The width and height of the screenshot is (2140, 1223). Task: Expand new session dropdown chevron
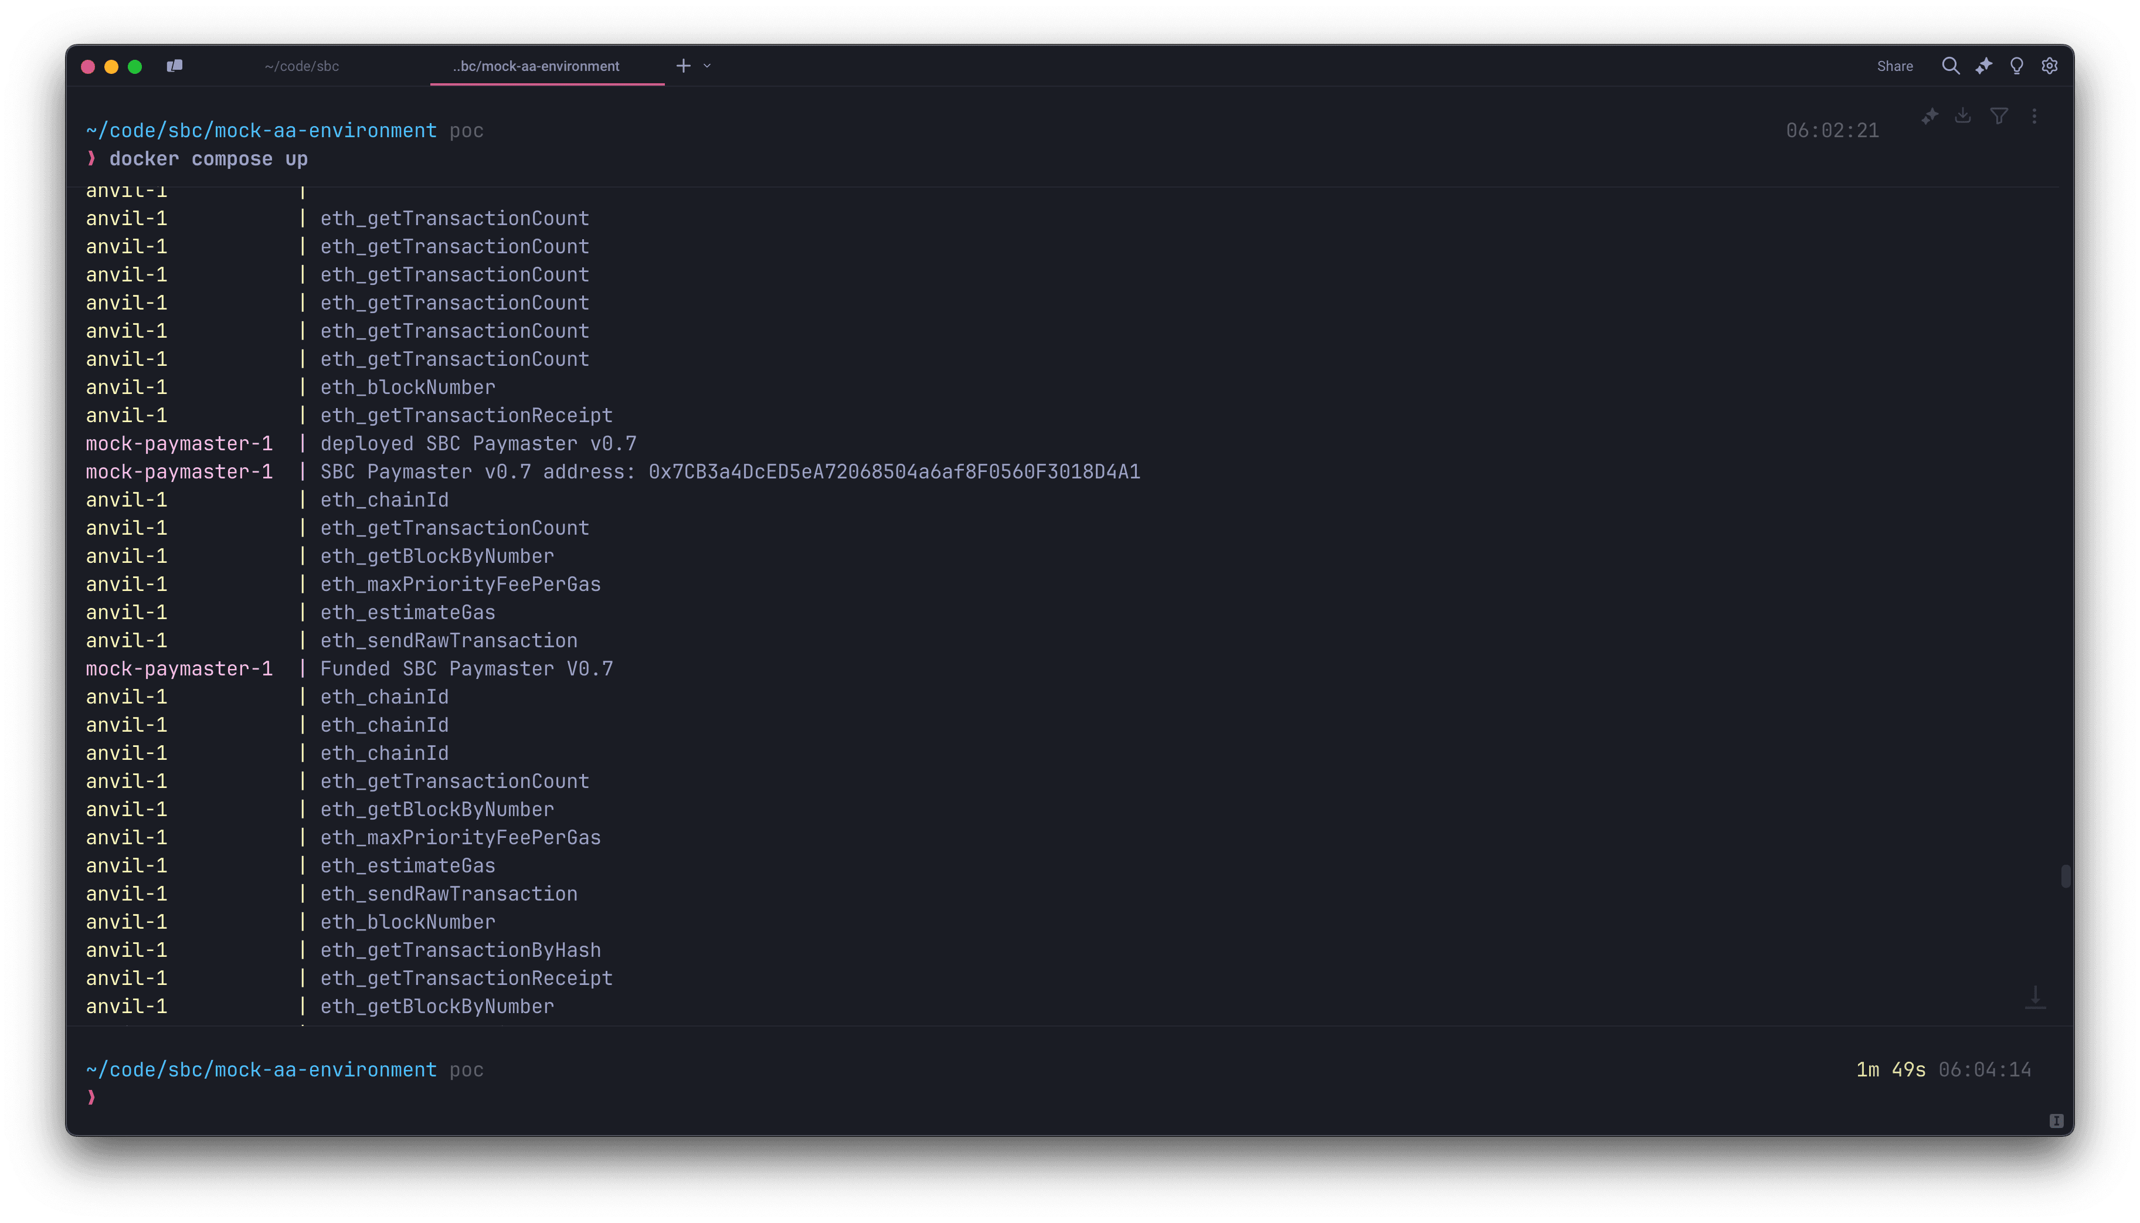[x=707, y=66]
